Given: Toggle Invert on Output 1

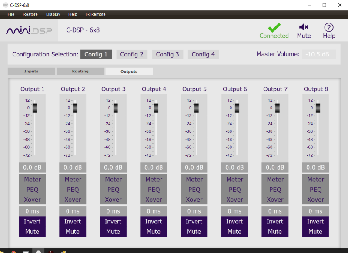Looking at the screenshot, I should [x=32, y=222].
